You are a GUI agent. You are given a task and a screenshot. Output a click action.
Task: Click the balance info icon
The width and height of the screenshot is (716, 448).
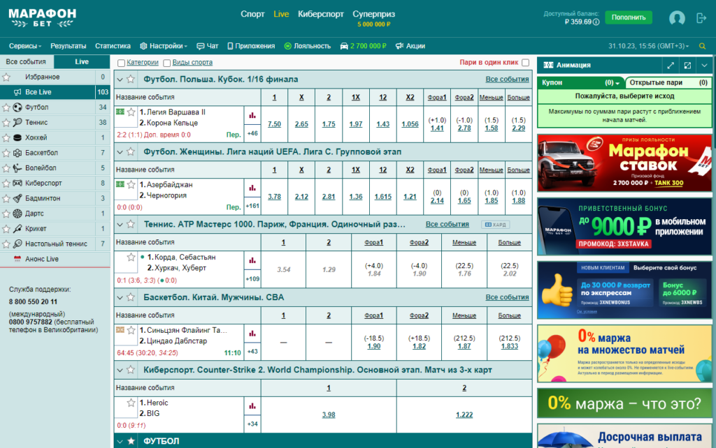tap(596, 22)
